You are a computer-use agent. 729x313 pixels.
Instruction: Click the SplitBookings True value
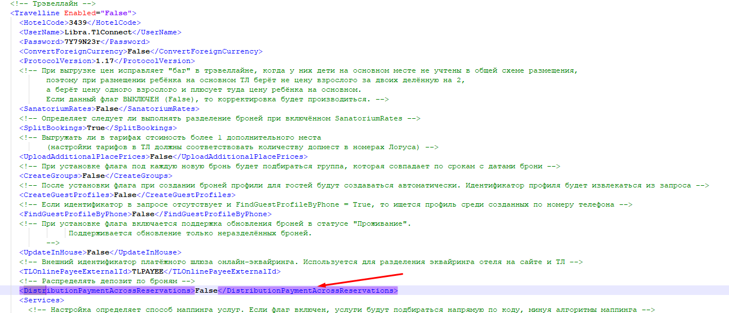click(96, 128)
